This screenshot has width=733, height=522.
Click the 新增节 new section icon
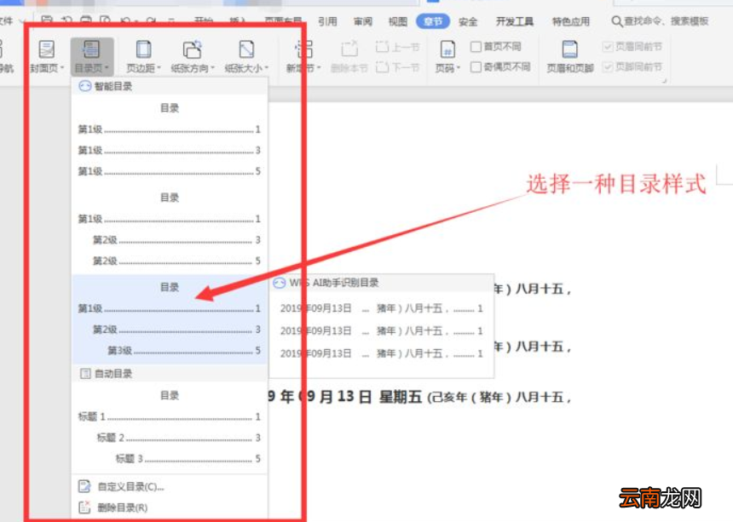[x=303, y=49]
